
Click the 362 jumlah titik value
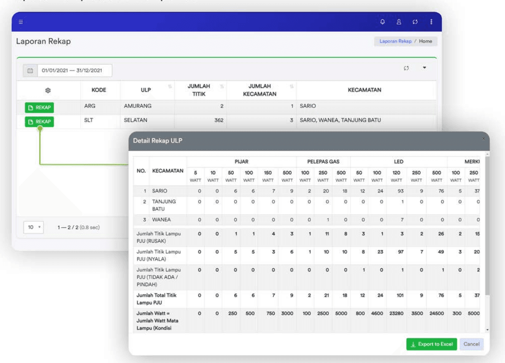click(219, 120)
